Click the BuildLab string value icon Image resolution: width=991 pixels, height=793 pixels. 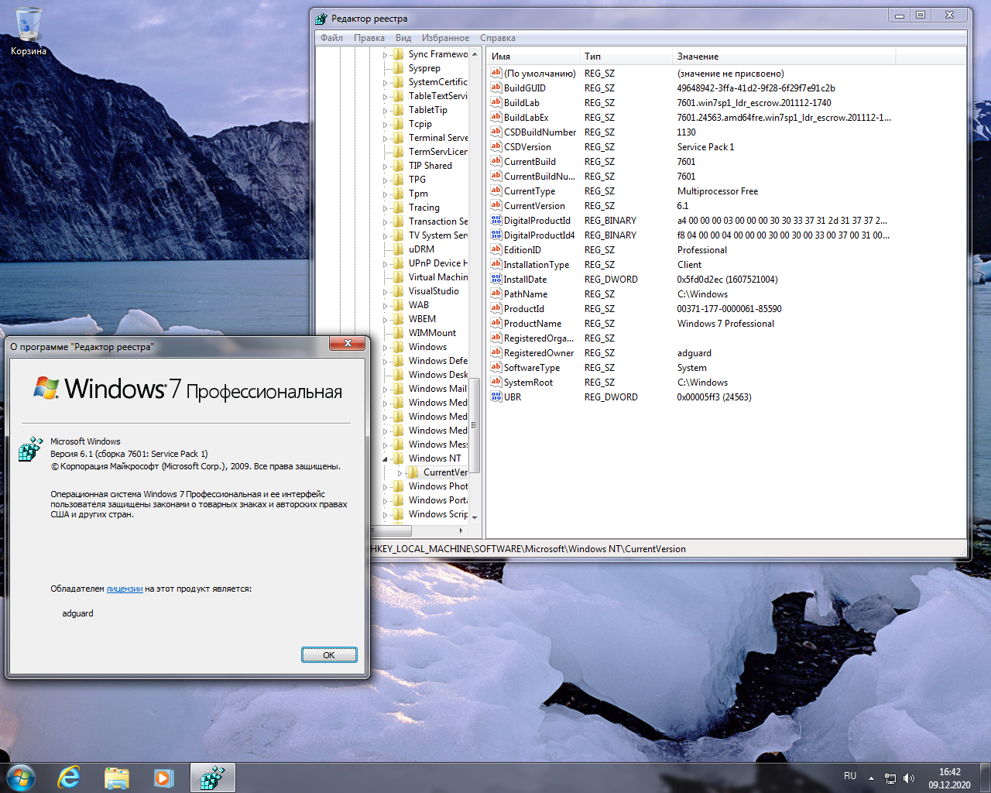coord(496,102)
